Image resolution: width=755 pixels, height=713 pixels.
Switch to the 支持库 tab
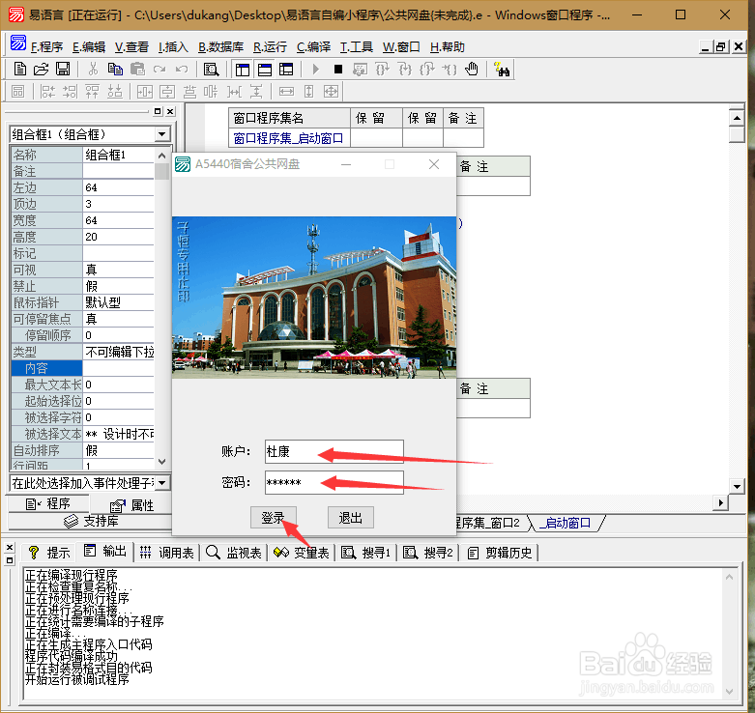click(91, 521)
